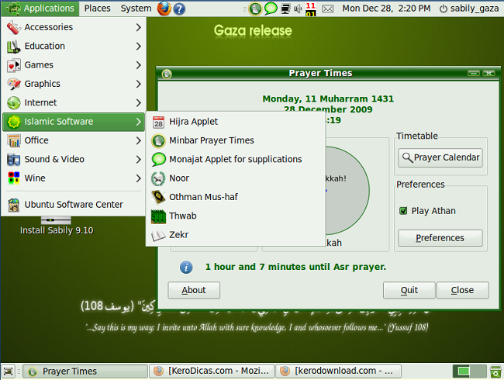This screenshot has height=380, width=504.
Task: Click the Noor app icon
Action: pyautogui.click(x=158, y=178)
